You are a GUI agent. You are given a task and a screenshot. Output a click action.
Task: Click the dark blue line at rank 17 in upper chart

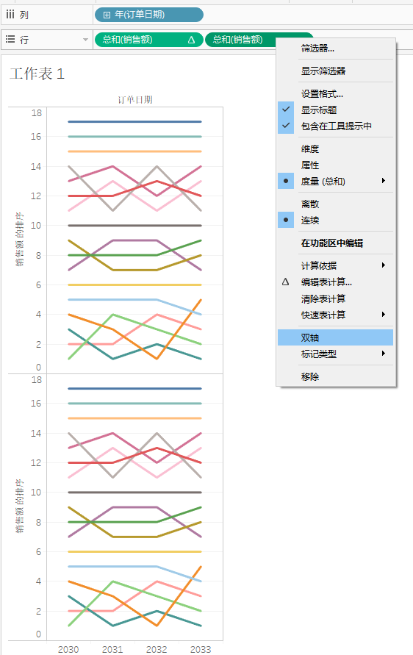pos(135,121)
